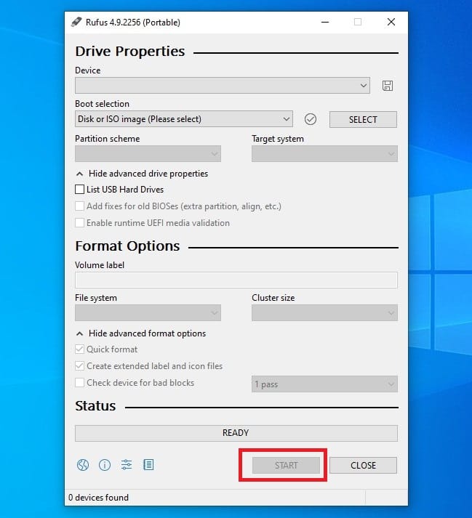Click the SELECT button
Screen dimensions: 472x518
coord(363,119)
